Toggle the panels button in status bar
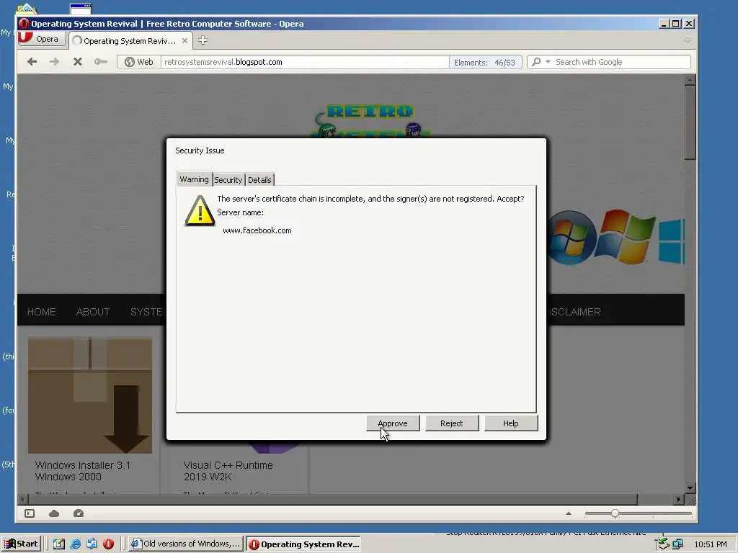The width and height of the screenshot is (738, 553). point(30,513)
